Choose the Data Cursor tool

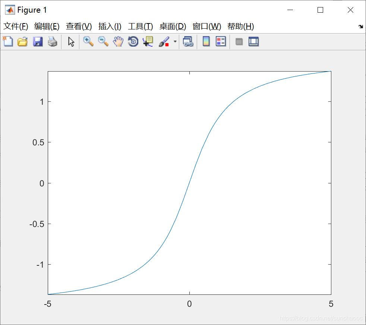(x=148, y=42)
